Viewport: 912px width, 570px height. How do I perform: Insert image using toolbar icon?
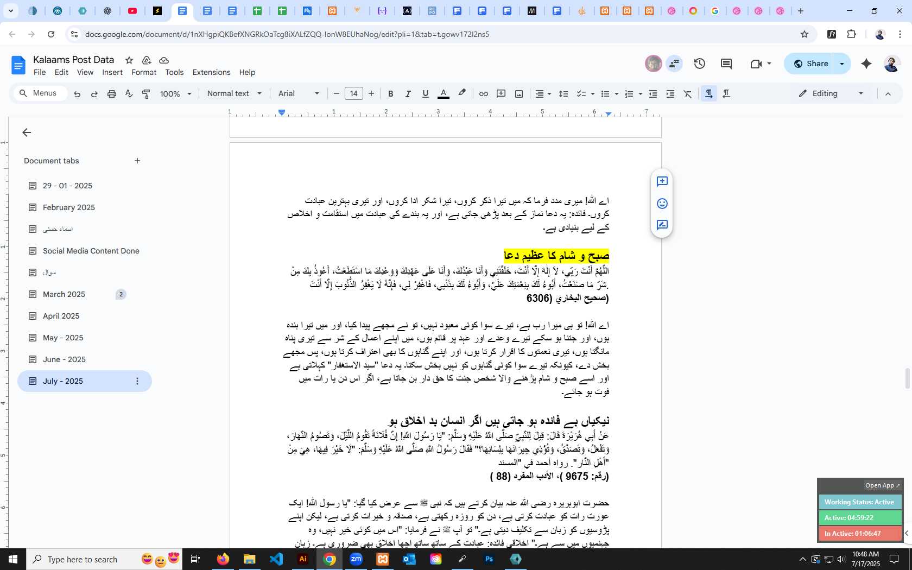tap(519, 94)
